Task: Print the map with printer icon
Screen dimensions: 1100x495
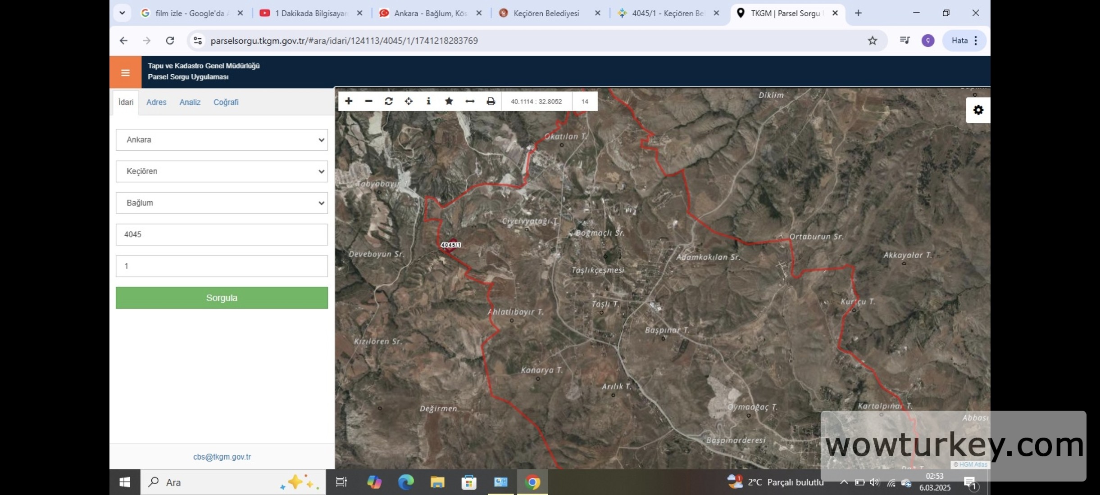Action: pos(491,101)
